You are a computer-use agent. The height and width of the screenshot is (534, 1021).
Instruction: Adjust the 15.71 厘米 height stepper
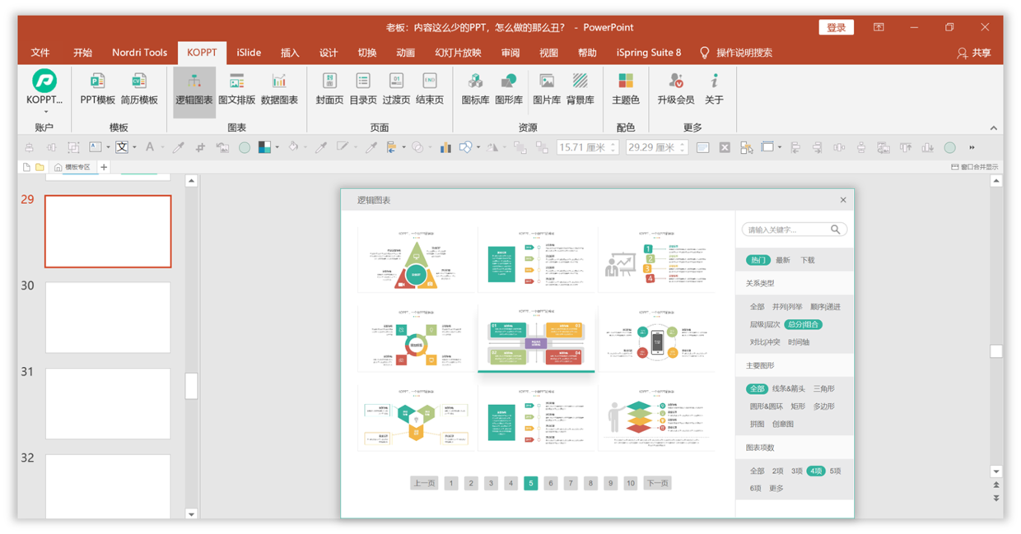click(x=613, y=147)
